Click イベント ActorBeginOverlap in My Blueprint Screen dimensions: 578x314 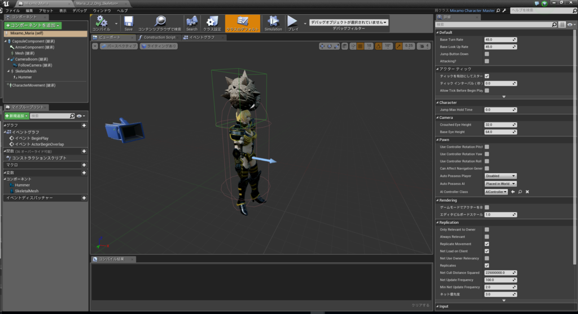click(x=40, y=144)
